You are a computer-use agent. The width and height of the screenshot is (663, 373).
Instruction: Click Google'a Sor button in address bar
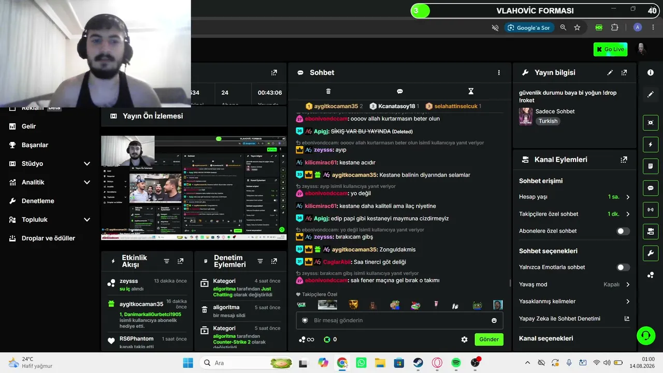click(529, 27)
